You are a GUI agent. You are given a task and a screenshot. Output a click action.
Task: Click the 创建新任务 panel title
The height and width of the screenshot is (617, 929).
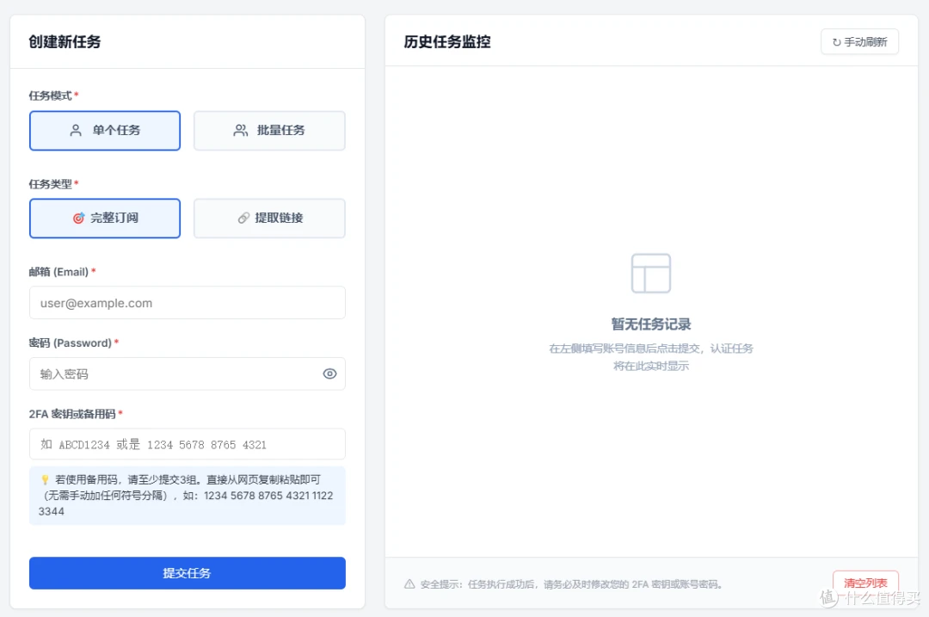coord(65,42)
